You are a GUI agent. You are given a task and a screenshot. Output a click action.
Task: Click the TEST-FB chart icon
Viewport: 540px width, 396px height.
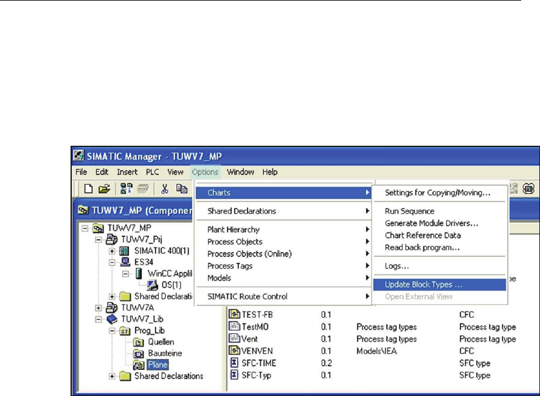[x=234, y=314]
